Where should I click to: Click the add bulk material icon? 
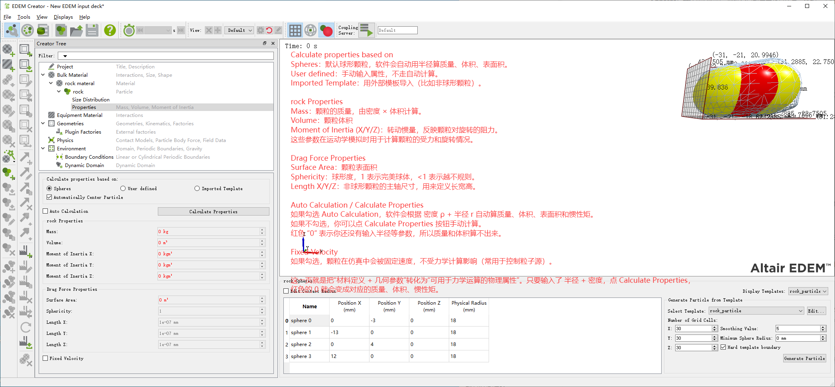[x=8, y=50]
